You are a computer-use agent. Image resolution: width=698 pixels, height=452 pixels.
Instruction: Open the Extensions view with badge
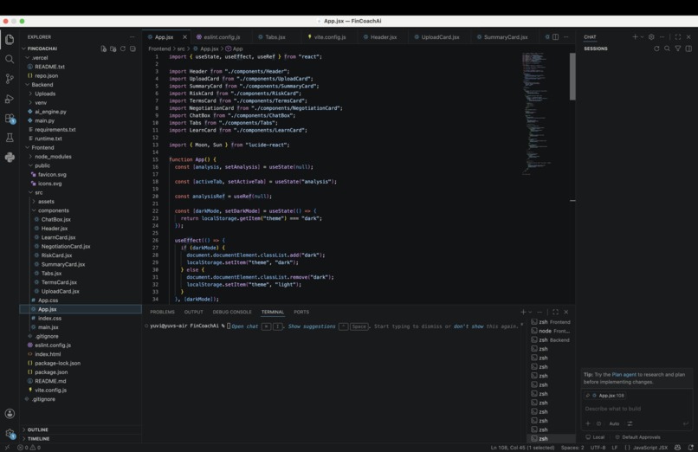[10, 119]
